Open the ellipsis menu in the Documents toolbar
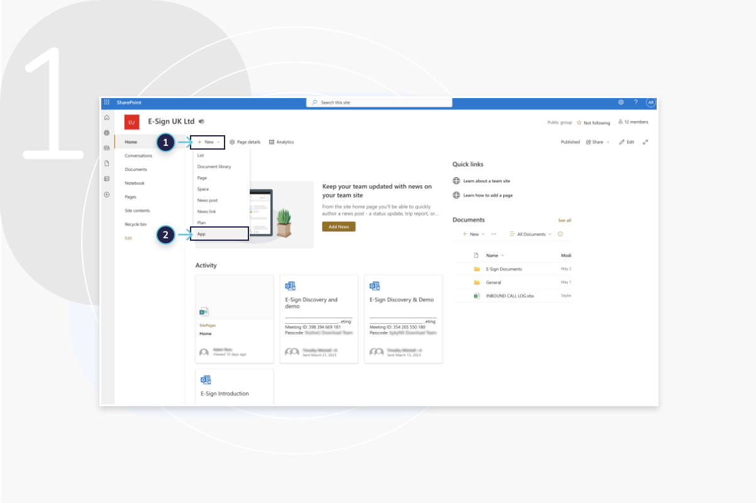 494,234
